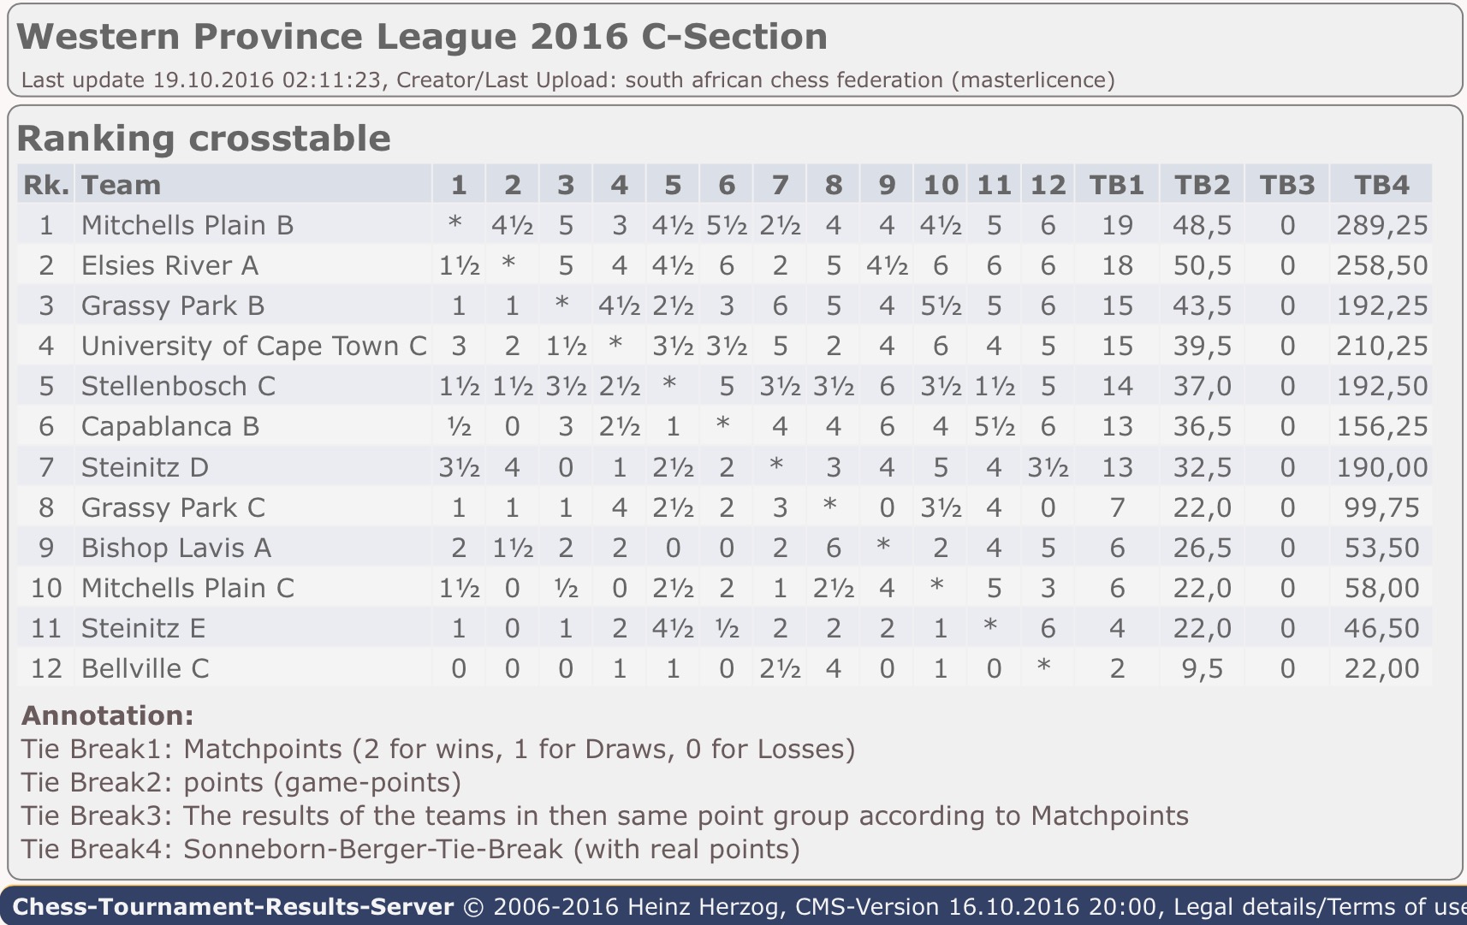Viewport: 1467px width, 925px height.
Task: Click the TB1 column header
Action: (x=1116, y=185)
